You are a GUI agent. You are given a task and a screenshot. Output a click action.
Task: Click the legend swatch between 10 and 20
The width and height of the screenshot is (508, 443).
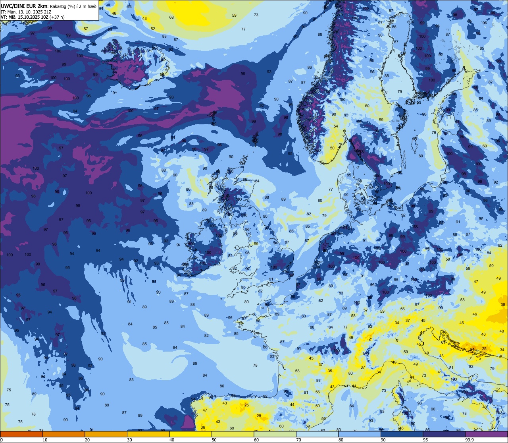pyautogui.click(x=63, y=434)
